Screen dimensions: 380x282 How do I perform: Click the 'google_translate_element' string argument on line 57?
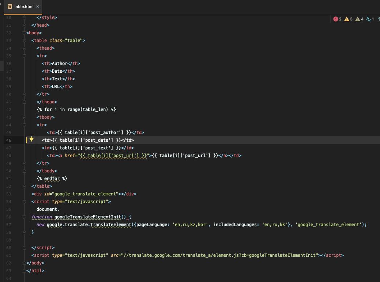(x=328, y=225)
